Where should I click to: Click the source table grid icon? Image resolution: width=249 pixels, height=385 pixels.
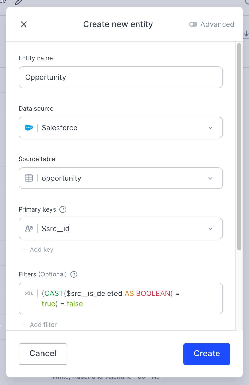click(29, 178)
